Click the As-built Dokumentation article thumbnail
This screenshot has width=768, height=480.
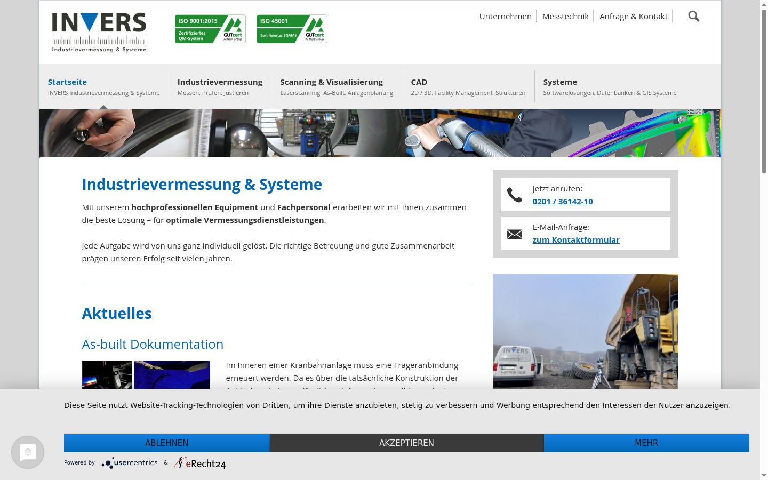pyautogui.click(x=146, y=374)
